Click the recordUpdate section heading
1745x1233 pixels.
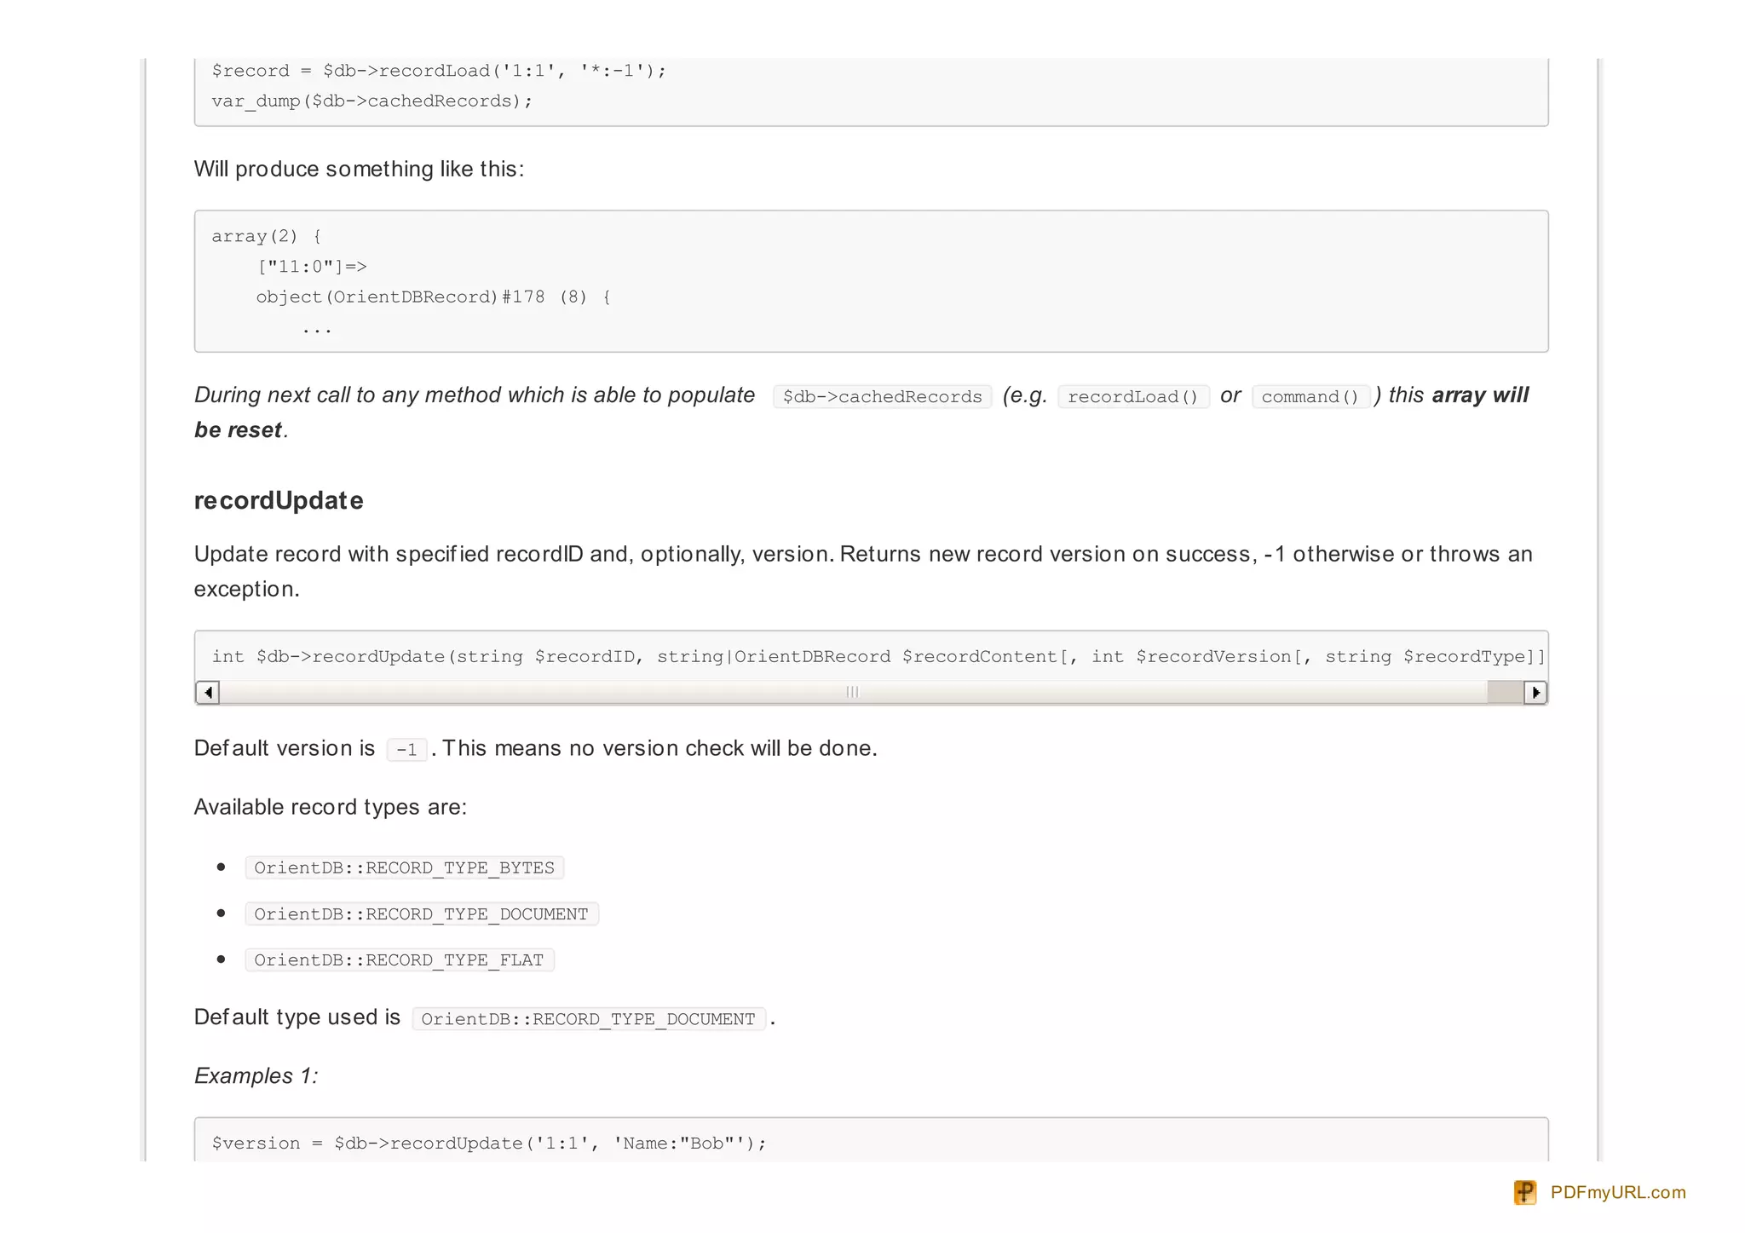tap(279, 500)
